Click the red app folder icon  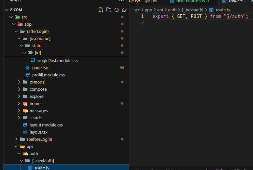point(20,24)
